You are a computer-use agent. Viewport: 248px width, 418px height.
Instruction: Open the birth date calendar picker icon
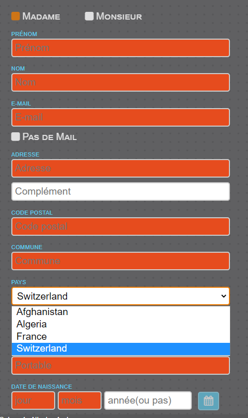coord(208,400)
